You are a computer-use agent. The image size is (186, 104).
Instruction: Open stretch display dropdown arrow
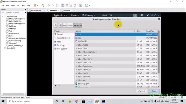90,5
